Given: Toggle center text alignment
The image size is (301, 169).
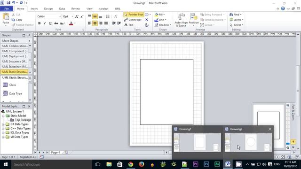Looking at the screenshot, I should point(95,23).
